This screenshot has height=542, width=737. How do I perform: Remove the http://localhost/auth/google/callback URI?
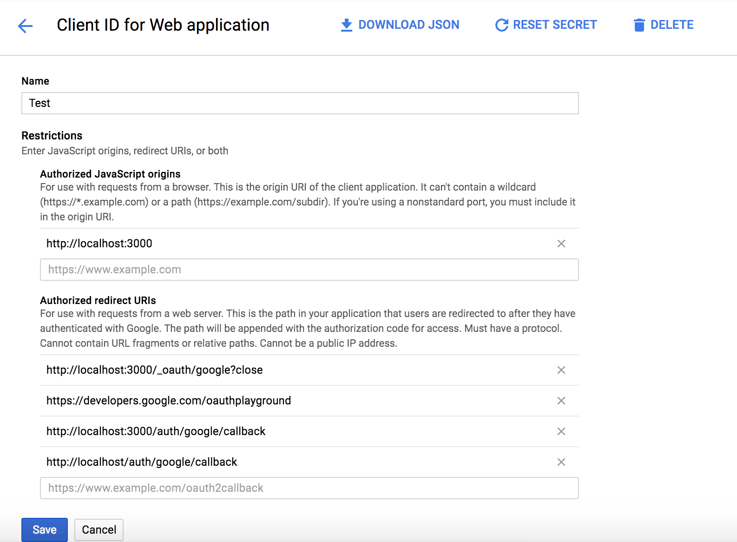561,462
